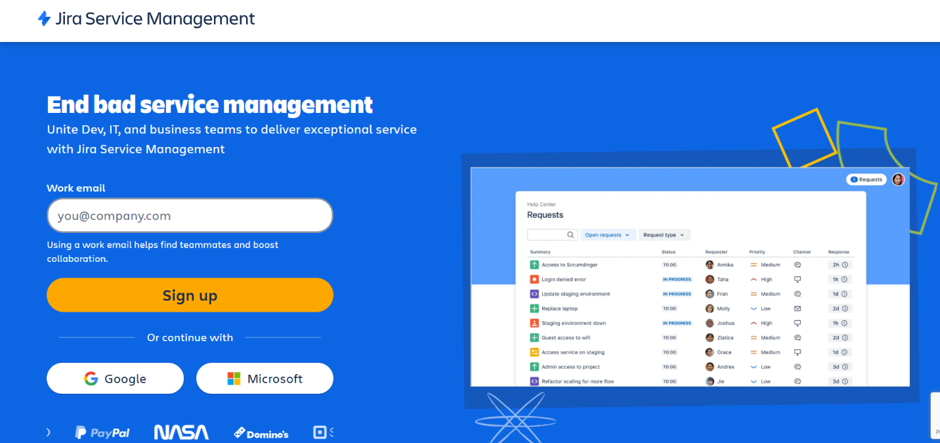
Task: Open the Open requests dropdown in preview
Action: 607,235
